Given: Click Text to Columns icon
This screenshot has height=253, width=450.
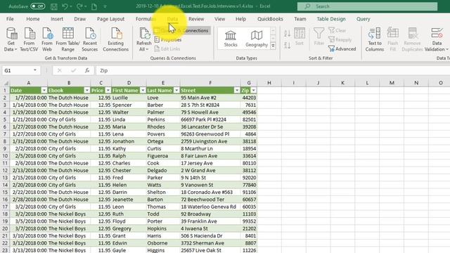Looking at the screenshot, I should [x=375, y=39].
